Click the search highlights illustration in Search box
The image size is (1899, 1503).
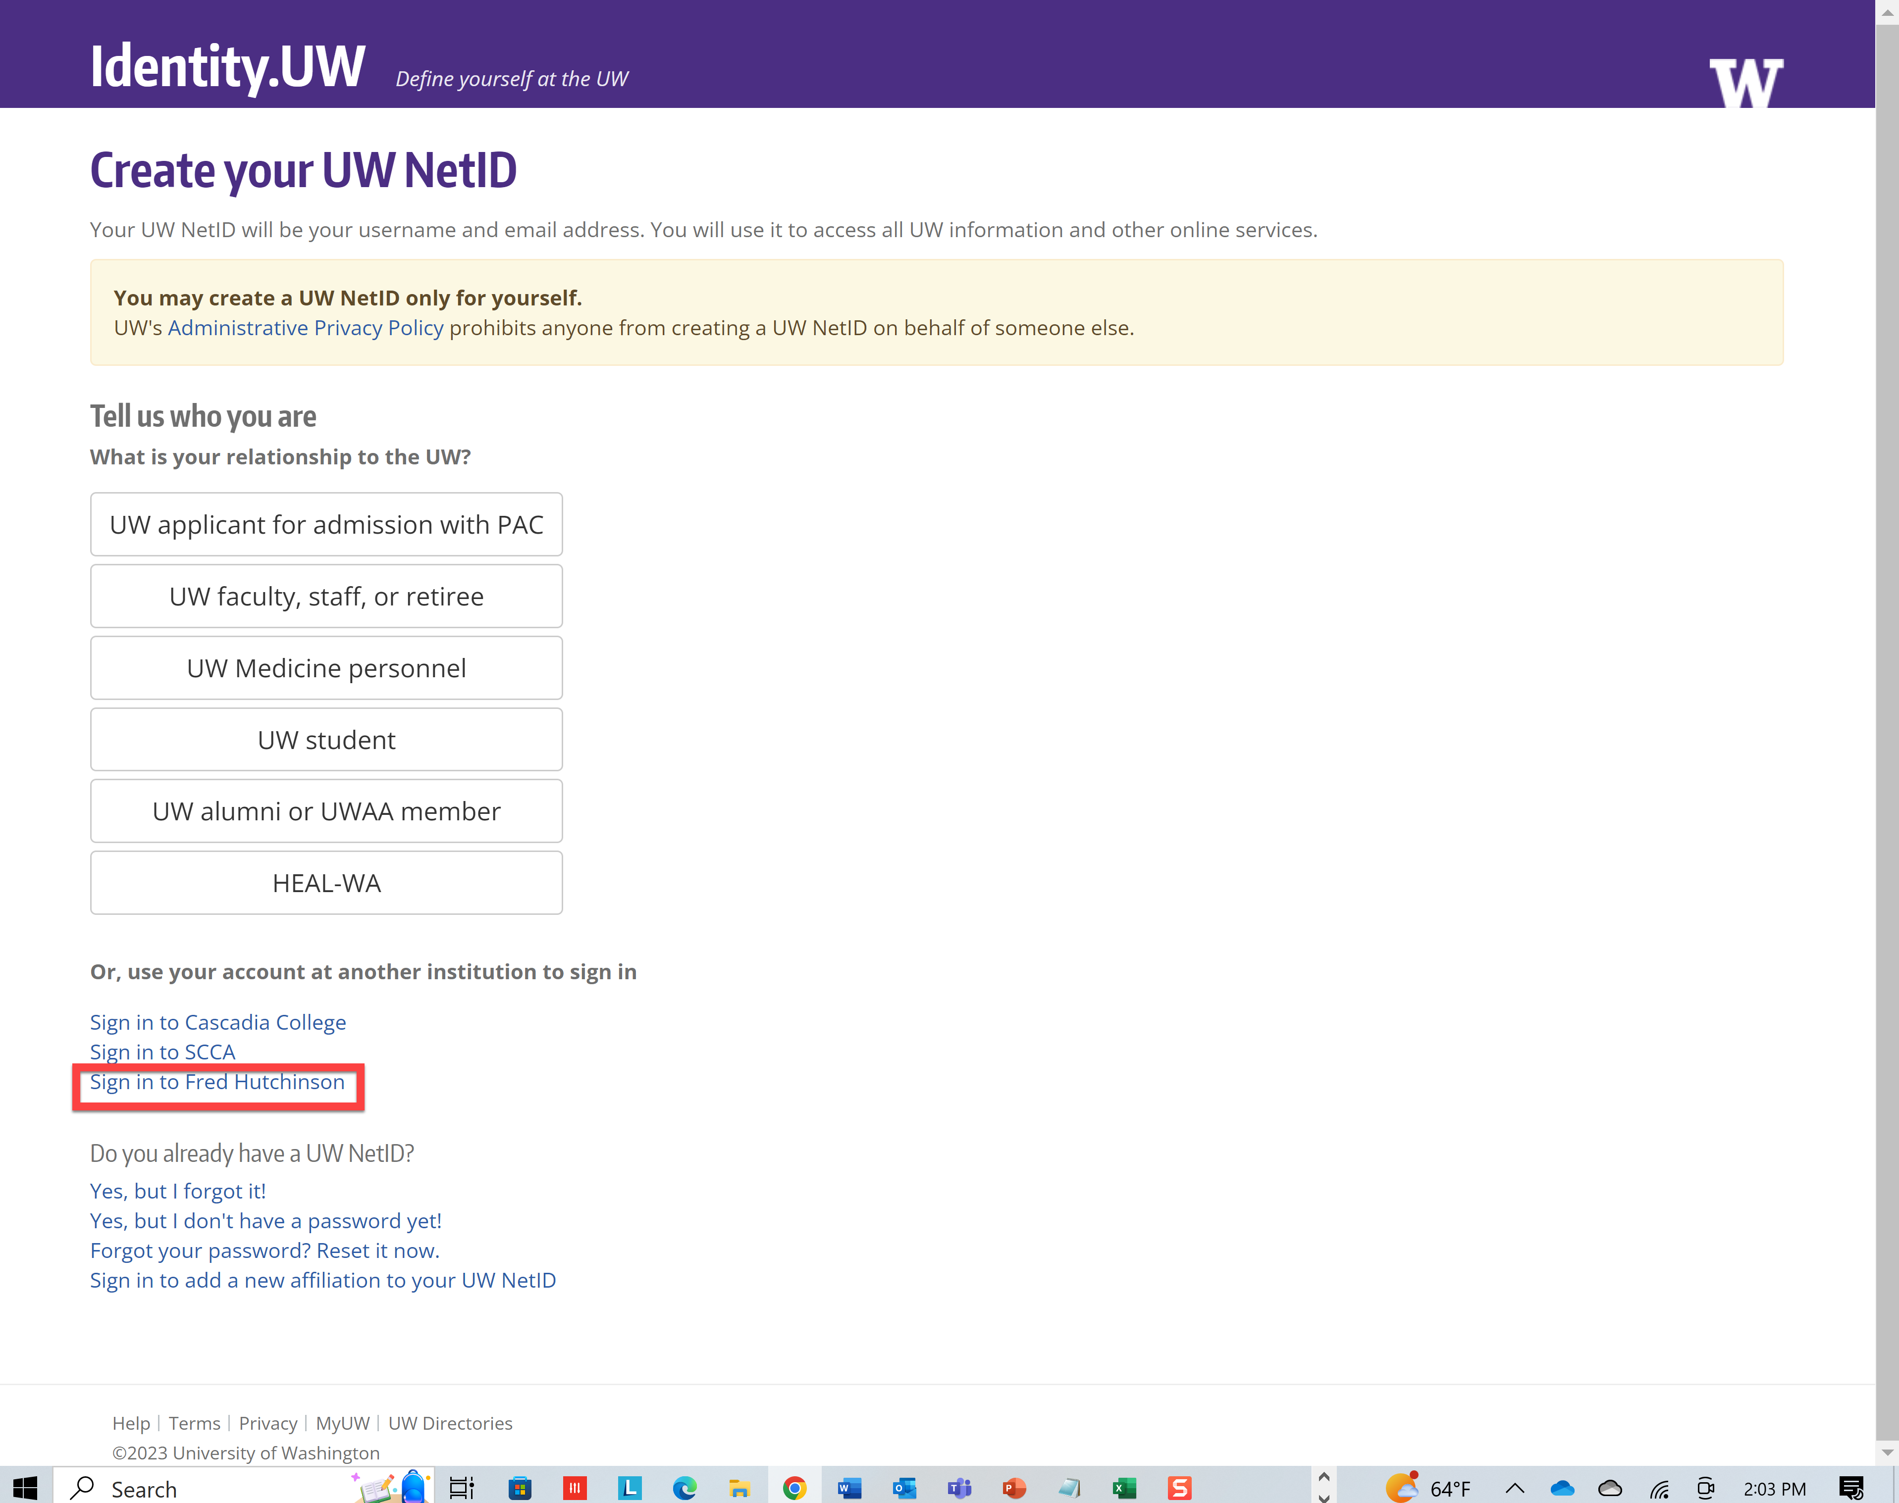point(392,1487)
